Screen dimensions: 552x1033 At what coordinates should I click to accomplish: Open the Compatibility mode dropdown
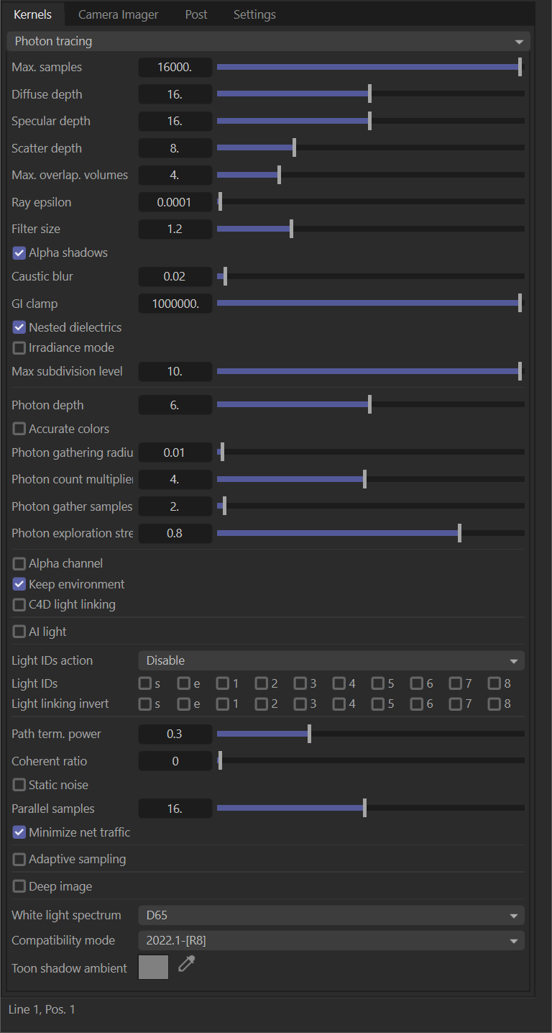[x=331, y=941]
